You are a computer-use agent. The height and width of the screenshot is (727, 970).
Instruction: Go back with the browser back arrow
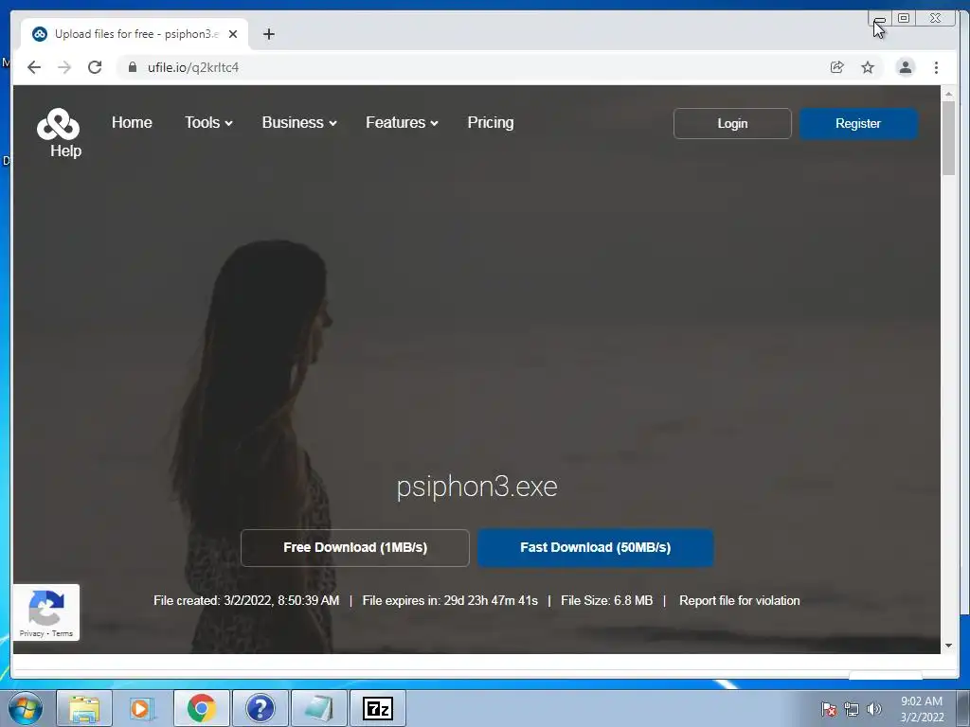click(x=34, y=67)
